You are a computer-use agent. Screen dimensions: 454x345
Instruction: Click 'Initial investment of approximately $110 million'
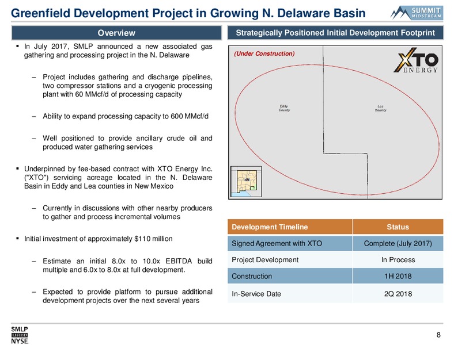click(x=98, y=239)
